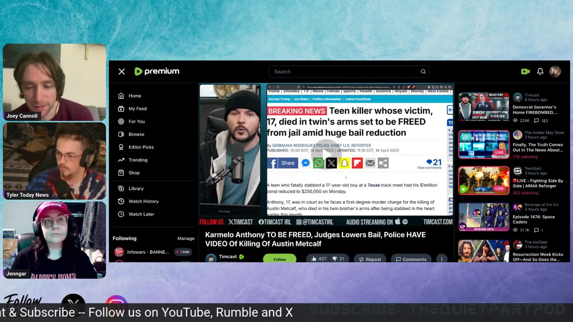Open the Timcast channel avatar below video
The image size is (573, 322).
(210, 258)
